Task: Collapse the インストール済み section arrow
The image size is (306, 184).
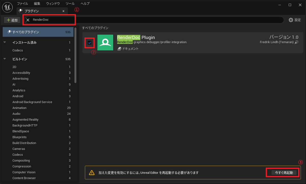Action: pyautogui.click(x=5, y=43)
